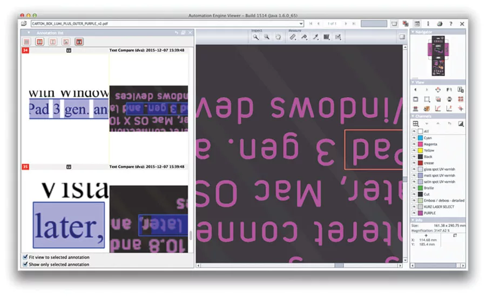Collapse the Info panel
Image resolution: width=486 pixels, height=297 pixels.
413,220
